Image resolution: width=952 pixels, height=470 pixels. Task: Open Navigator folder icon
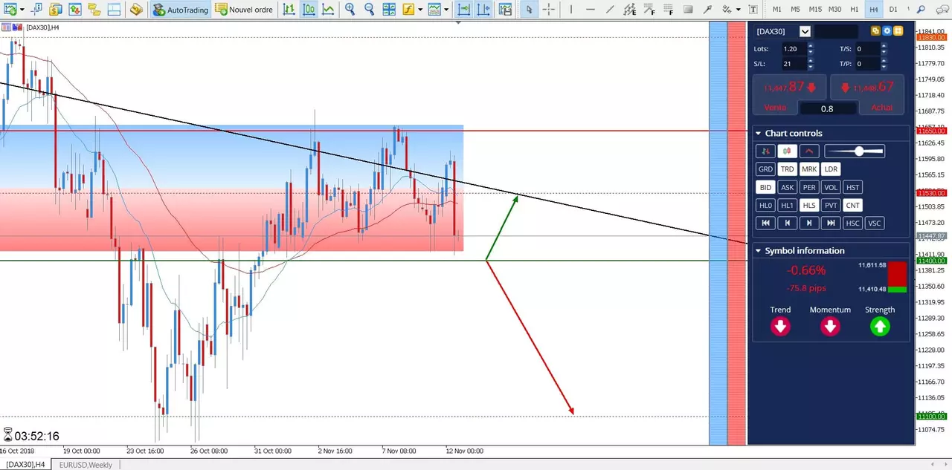click(x=94, y=10)
